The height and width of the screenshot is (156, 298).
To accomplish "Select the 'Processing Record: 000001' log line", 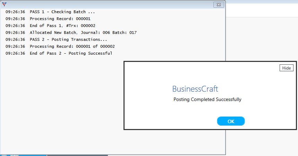I will [x=48, y=19].
